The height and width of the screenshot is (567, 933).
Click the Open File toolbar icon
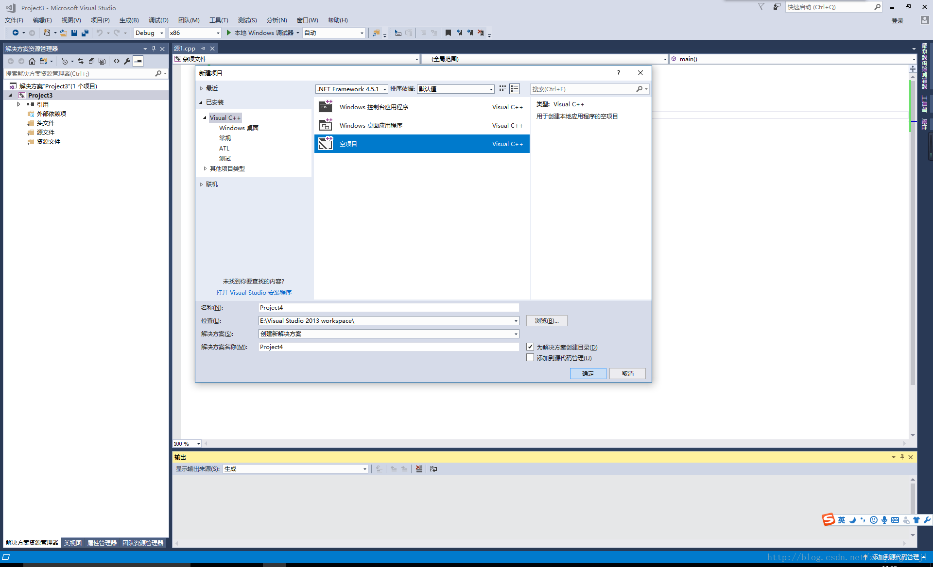pyautogui.click(x=63, y=33)
